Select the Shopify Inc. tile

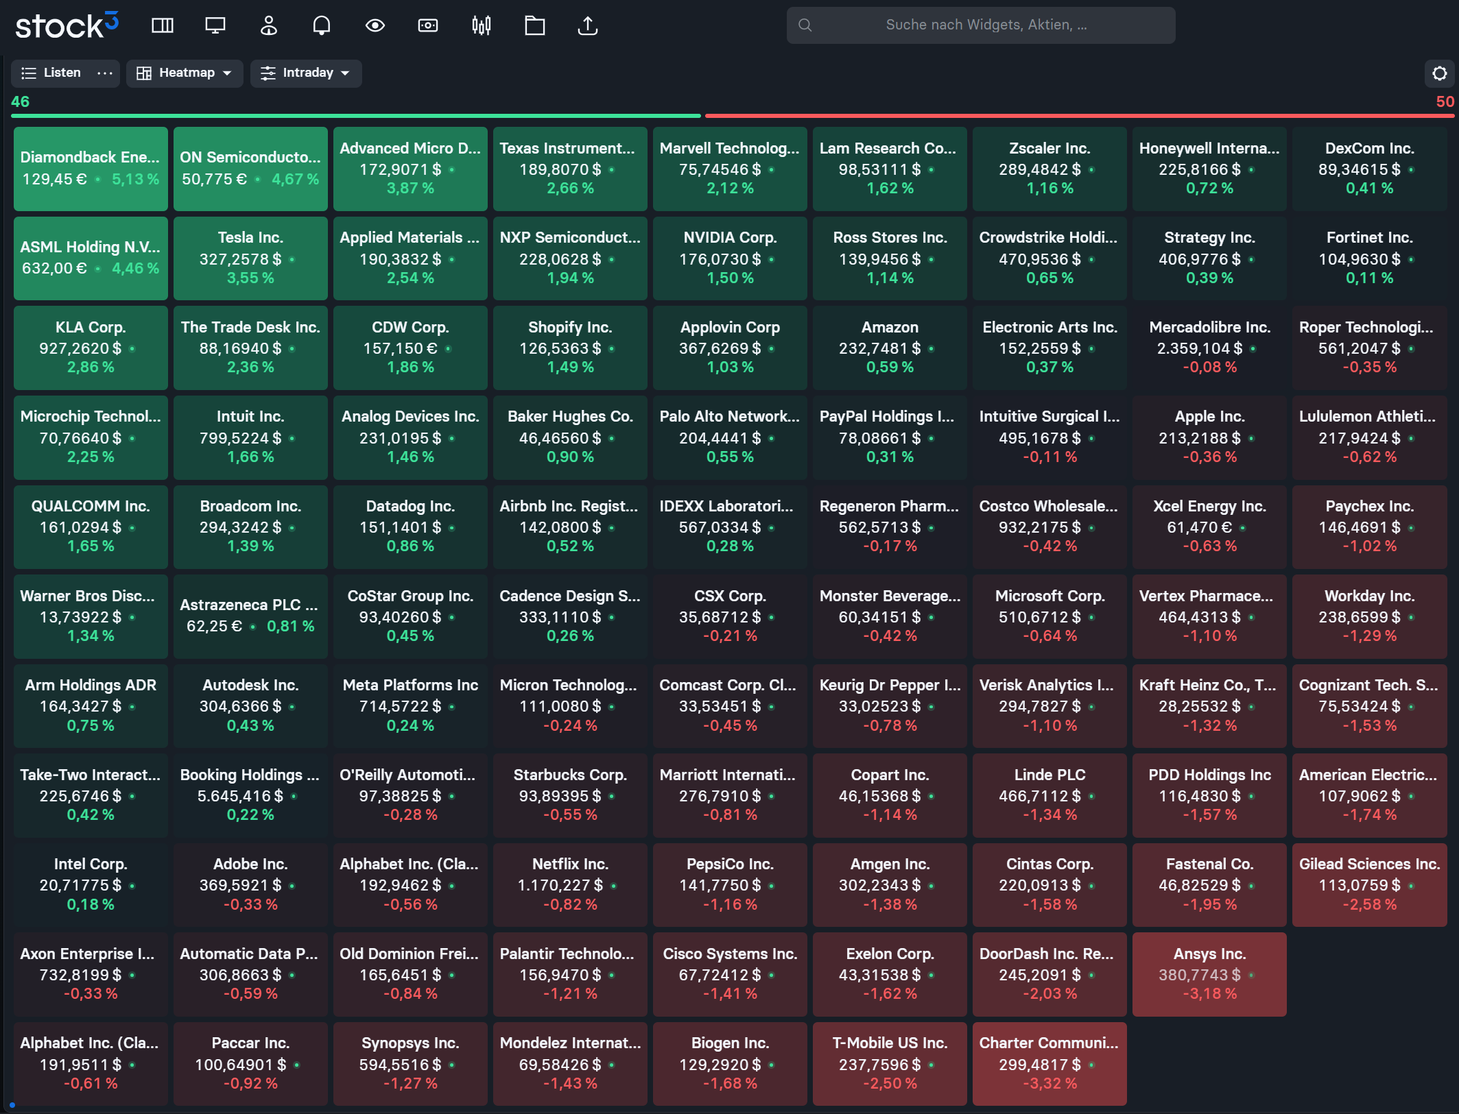pos(570,348)
